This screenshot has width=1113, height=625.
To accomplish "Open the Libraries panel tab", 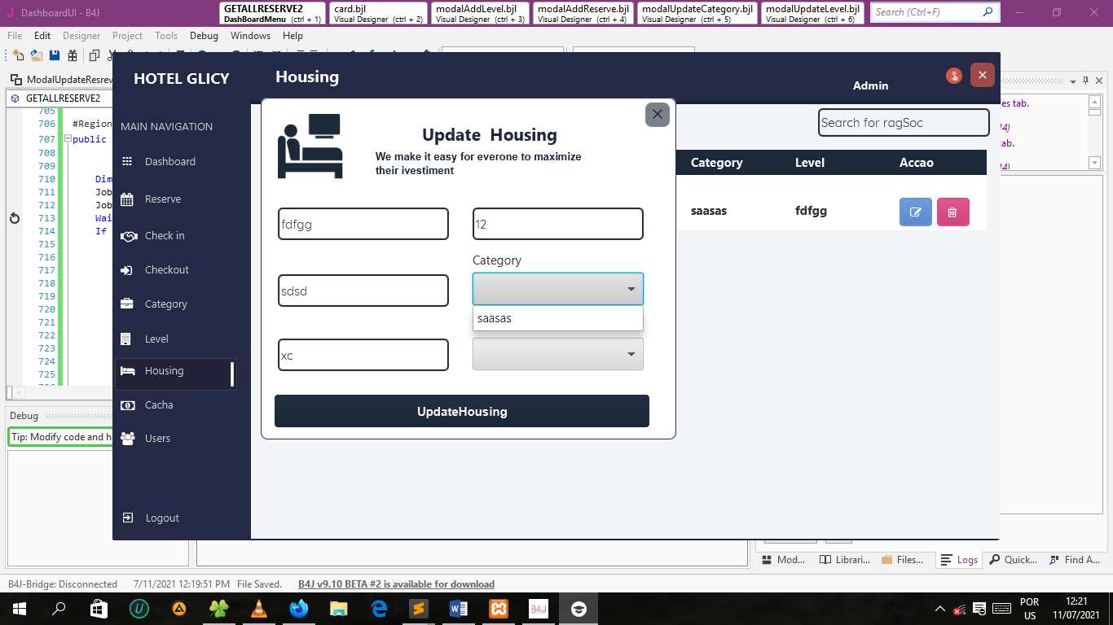I will pos(844,560).
